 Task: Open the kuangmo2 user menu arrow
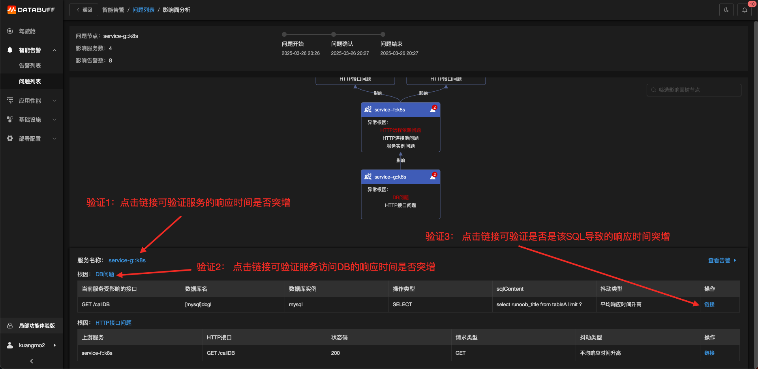(54, 345)
